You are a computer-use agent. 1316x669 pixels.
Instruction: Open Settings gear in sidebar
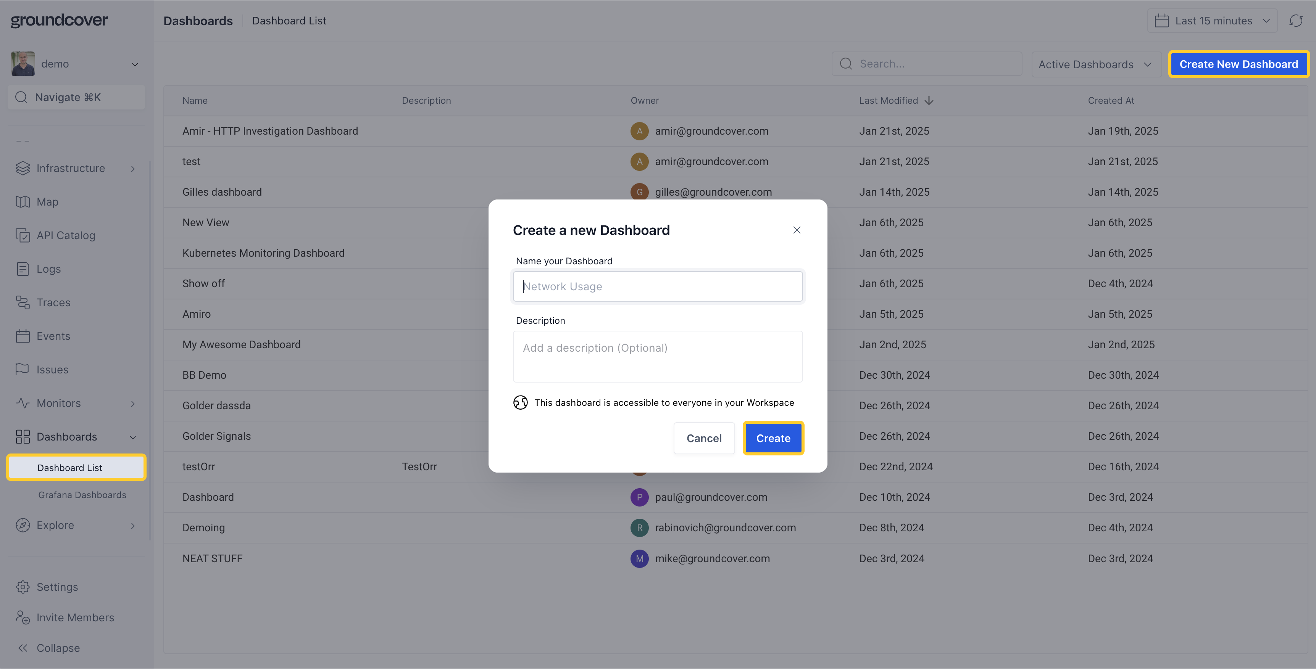tap(23, 587)
